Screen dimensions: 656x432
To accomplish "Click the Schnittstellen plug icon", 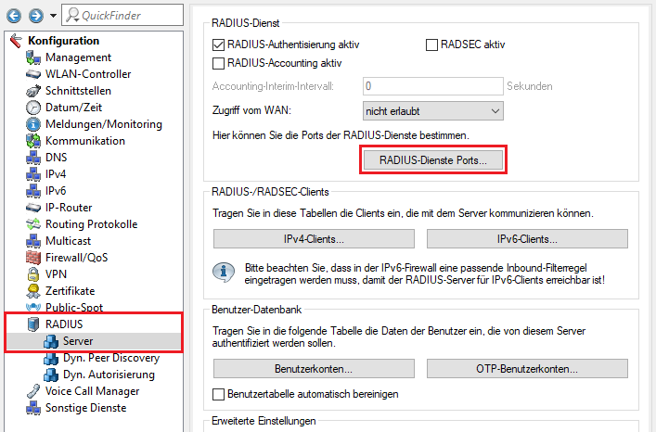I will [x=33, y=91].
